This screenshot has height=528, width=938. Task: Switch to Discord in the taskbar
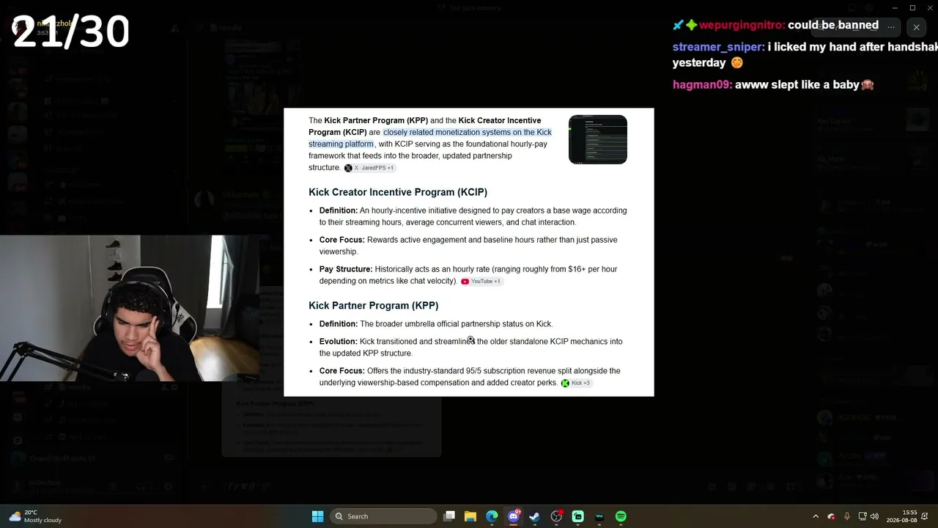[x=514, y=516]
